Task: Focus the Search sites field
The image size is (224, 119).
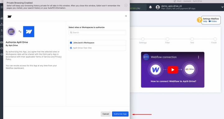Action: (97, 32)
